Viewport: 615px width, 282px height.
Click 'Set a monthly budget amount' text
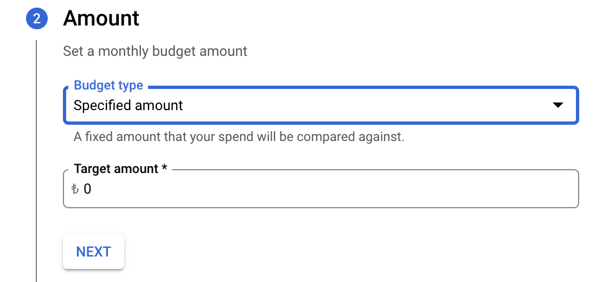155,51
